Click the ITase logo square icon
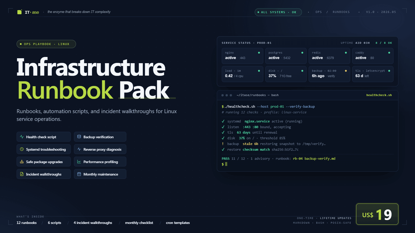The image size is (415, 233). (x=19, y=12)
